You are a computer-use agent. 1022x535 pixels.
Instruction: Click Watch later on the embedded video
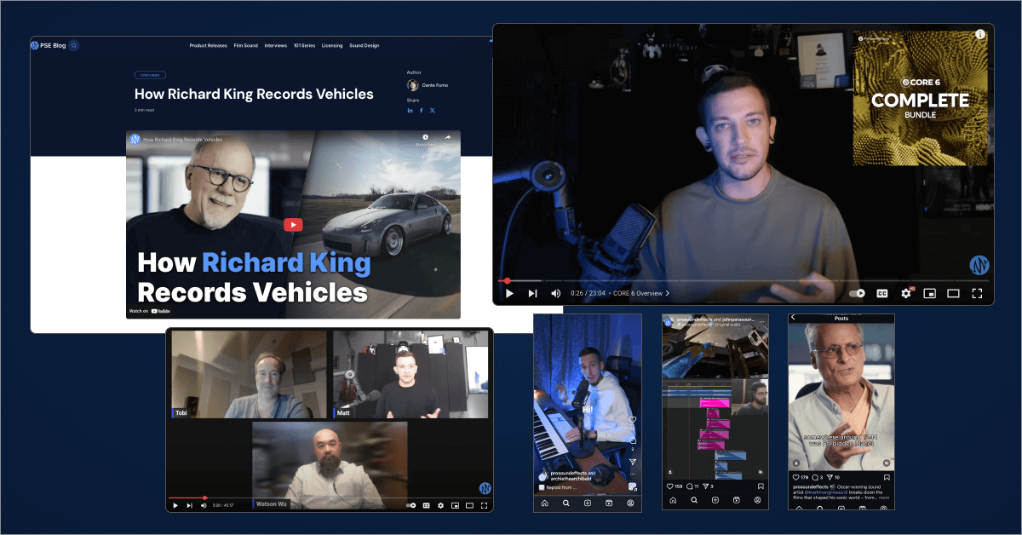[425, 139]
